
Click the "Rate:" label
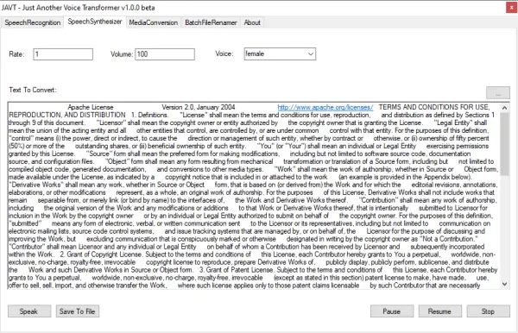click(16, 54)
